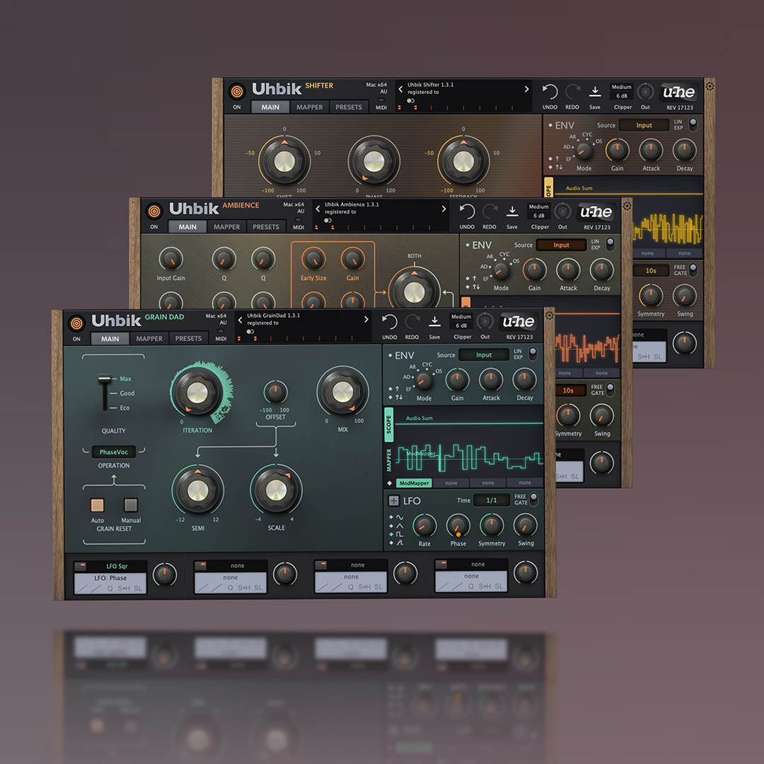This screenshot has width=764, height=764.
Task: Go to next preset in Grain Dad
Action: tap(366, 320)
